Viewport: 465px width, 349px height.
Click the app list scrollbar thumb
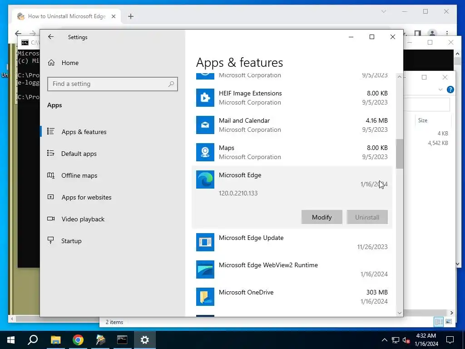pos(400,154)
